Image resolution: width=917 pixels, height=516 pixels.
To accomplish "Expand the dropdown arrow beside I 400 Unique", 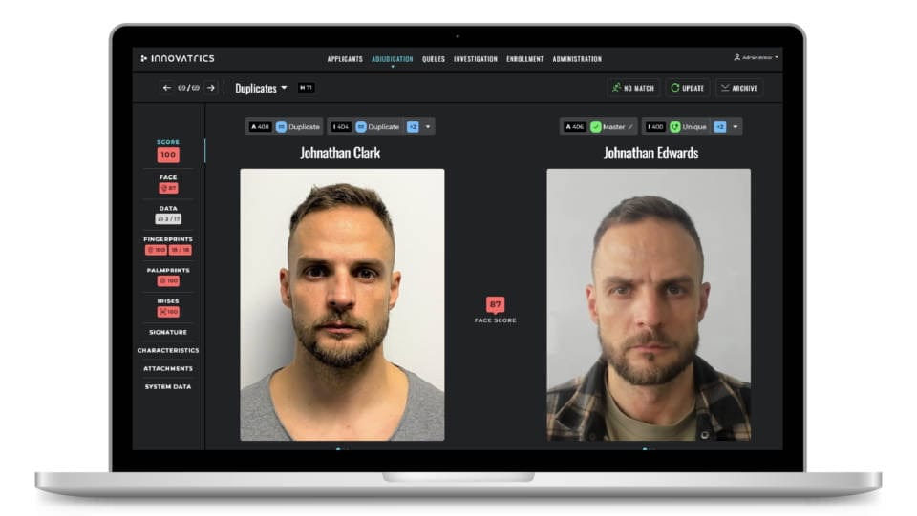I will click(x=736, y=126).
